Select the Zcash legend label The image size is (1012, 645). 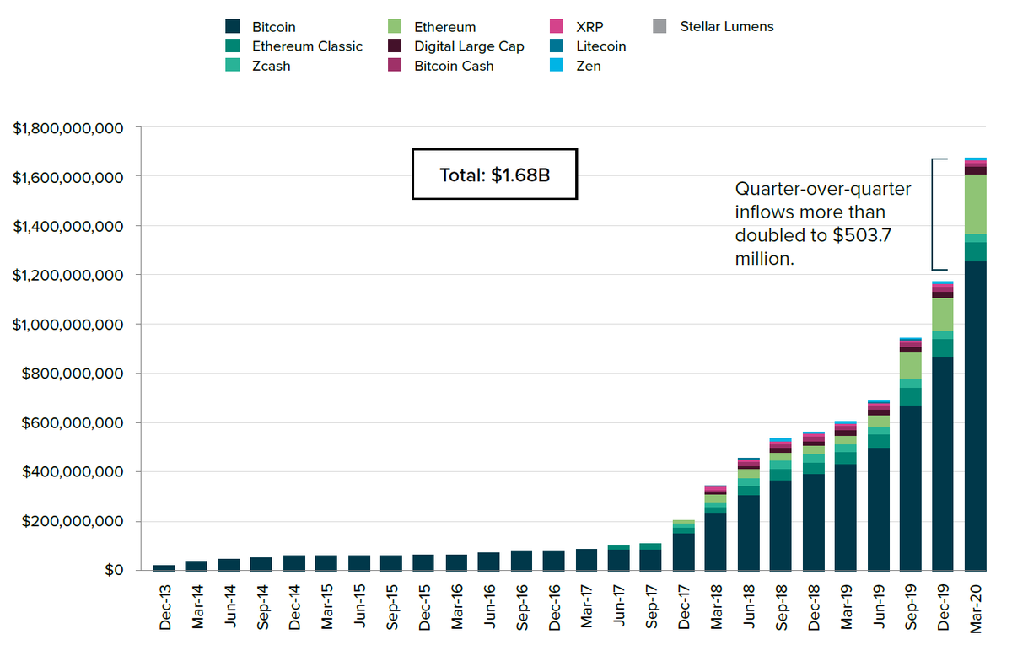point(272,66)
